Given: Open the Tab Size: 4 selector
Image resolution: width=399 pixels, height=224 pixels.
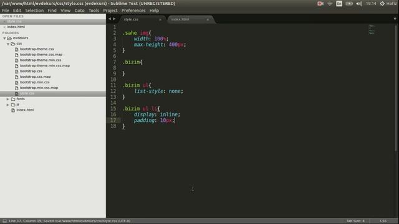Looking at the screenshot, I should coord(355,221).
